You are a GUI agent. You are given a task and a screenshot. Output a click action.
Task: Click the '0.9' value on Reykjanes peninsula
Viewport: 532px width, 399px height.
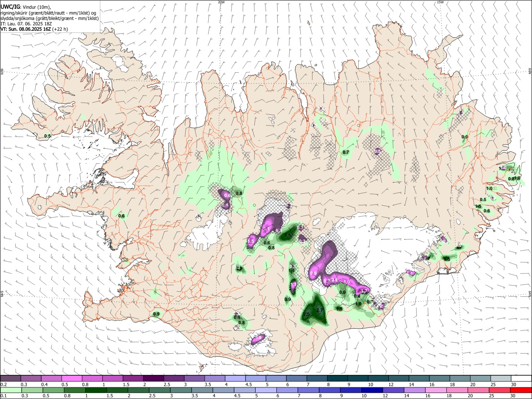coord(156,314)
